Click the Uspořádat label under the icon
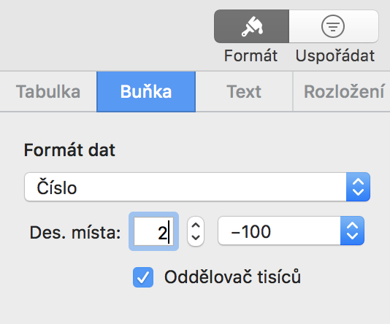This screenshot has width=390, height=324. click(334, 55)
